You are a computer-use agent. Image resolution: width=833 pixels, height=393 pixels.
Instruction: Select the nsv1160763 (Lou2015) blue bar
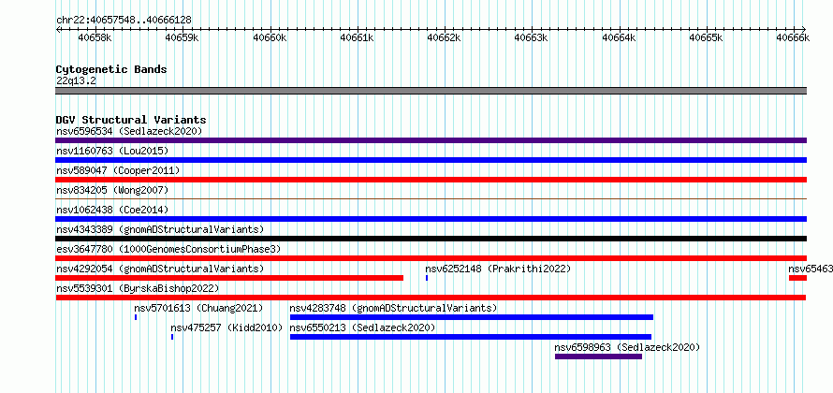tap(431, 160)
